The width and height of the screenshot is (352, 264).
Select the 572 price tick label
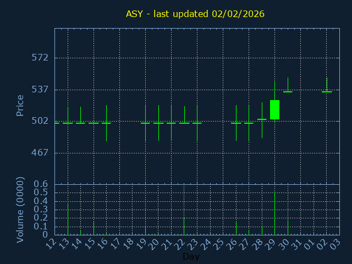coord(40,58)
